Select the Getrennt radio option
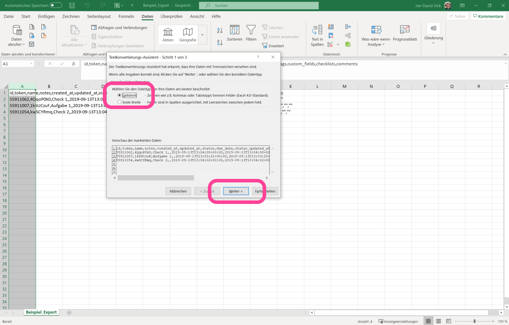The height and width of the screenshot is (325, 509). 119,95
